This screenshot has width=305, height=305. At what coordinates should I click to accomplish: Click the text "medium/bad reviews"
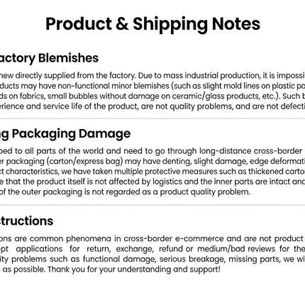(236, 249)
